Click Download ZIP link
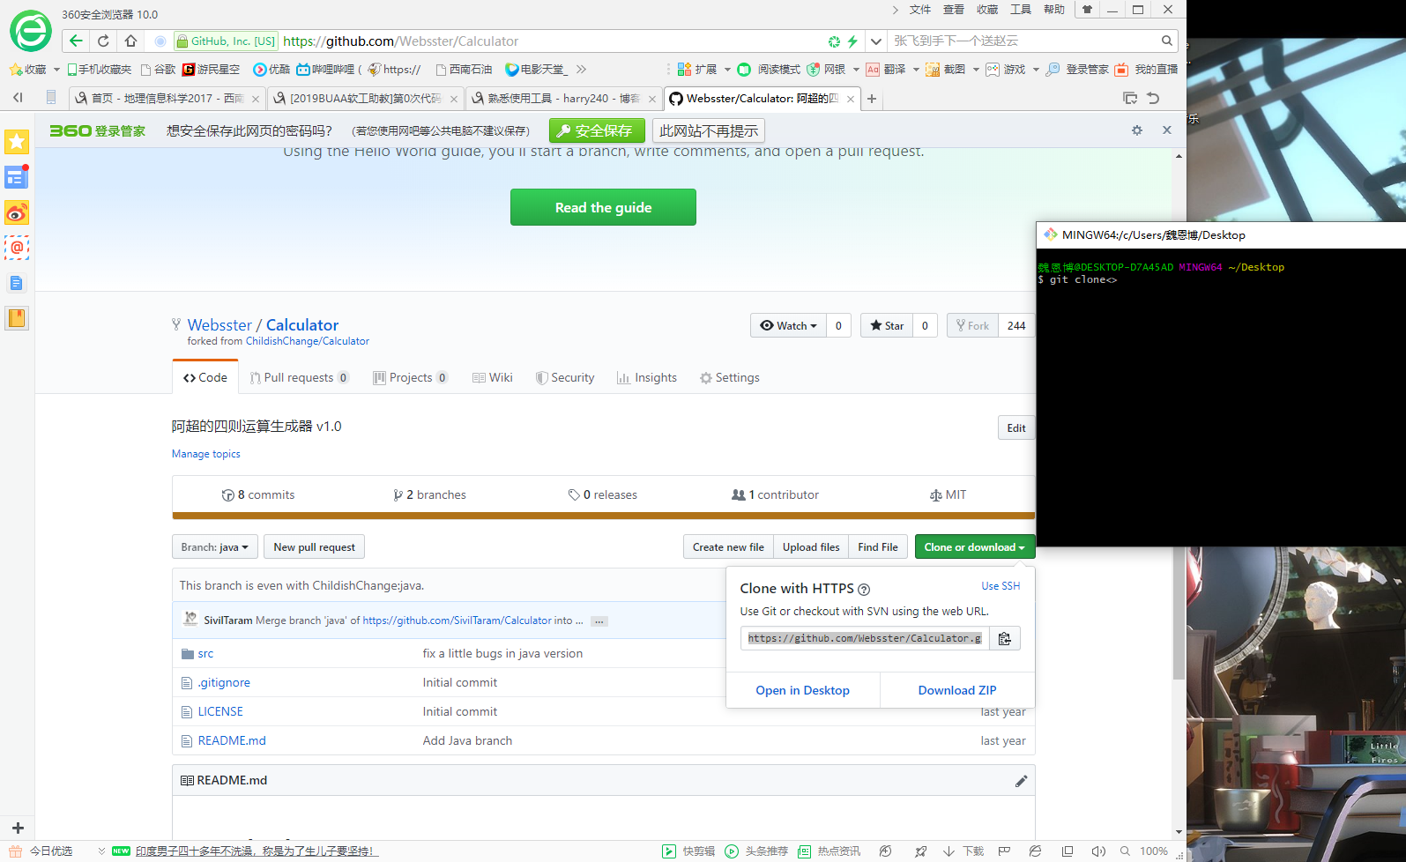This screenshot has height=862, width=1406. click(957, 690)
